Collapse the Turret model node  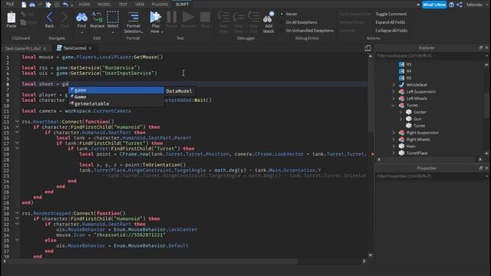tap(394, 106)
